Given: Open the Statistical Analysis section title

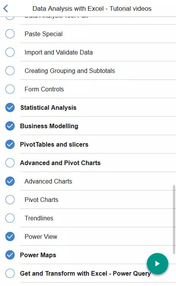Looking at the screenshot, I should tap(48, 107).
